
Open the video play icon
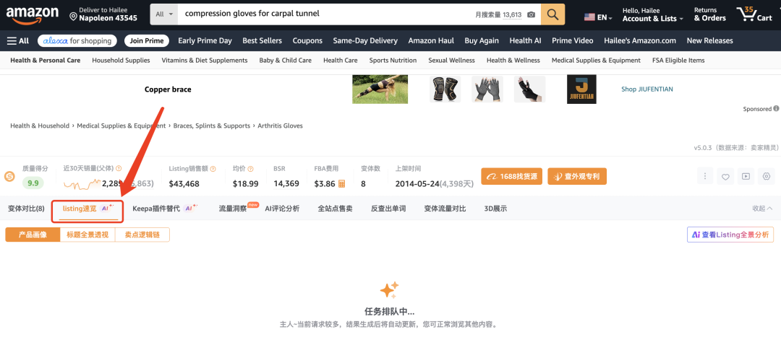[746, 177]
